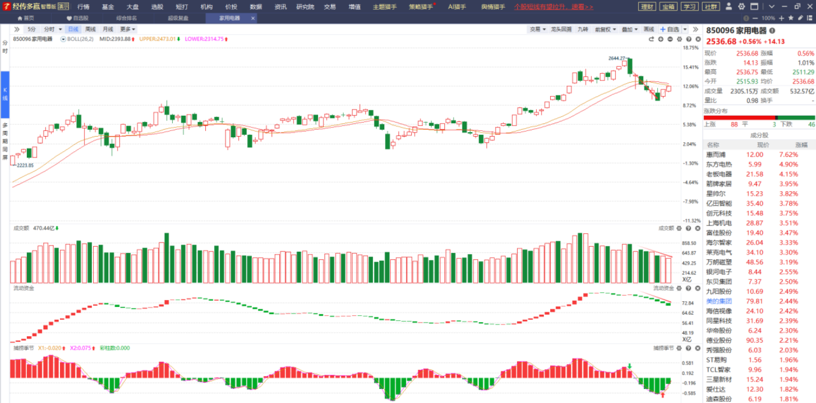Switch to the 超级复盘 tab
Screen dimensions: 816x403
click(x=177, y=18)
